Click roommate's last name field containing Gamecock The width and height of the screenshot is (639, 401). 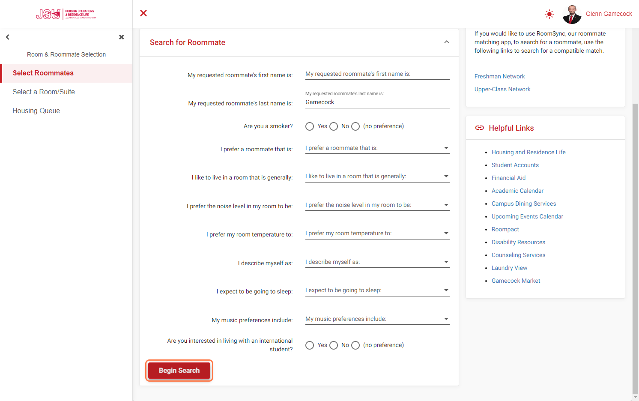pyautogui.click(x=377, y=102)
